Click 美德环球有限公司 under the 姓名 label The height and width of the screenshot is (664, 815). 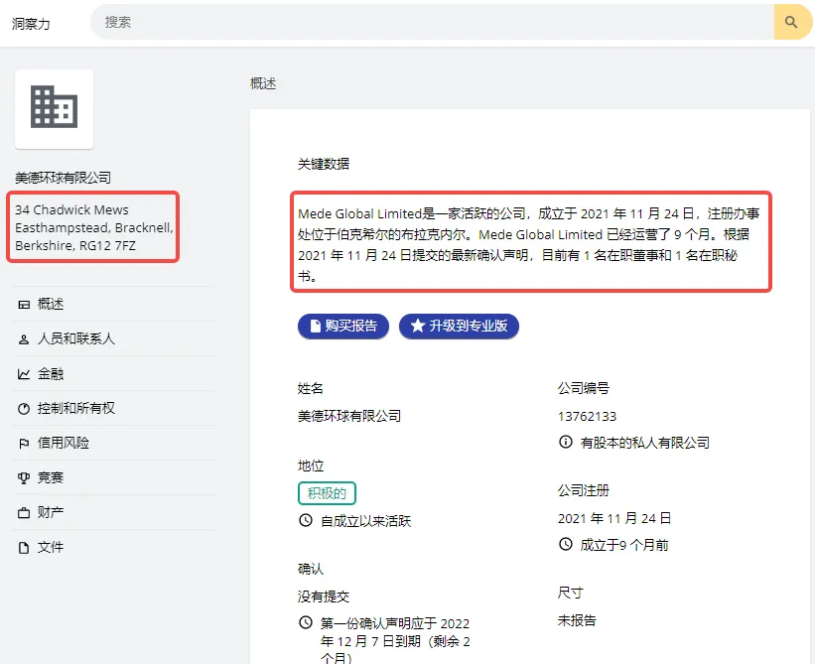(x=349, y=416)
